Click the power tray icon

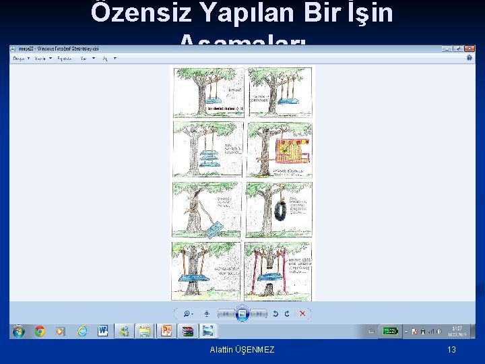click(423, 332)
